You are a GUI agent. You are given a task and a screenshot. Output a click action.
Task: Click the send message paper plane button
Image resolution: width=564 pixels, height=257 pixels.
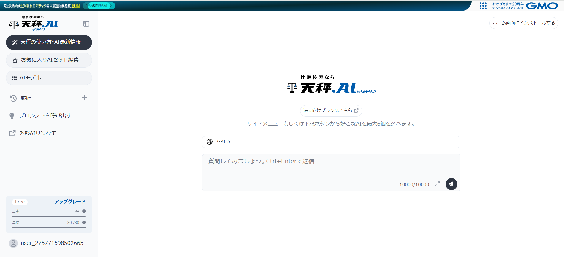[x=451, y=184]
